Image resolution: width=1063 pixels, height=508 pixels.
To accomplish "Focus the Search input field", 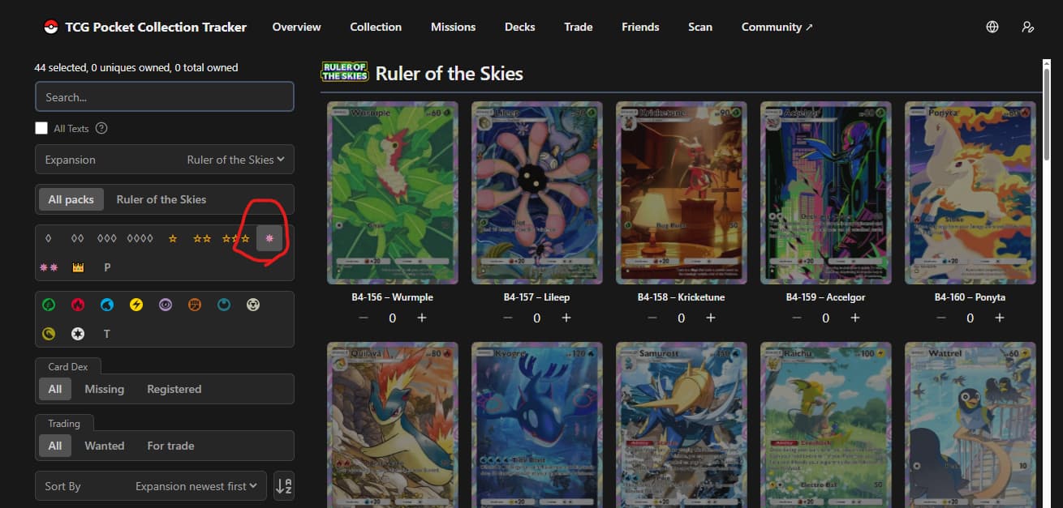I will 165,97.
